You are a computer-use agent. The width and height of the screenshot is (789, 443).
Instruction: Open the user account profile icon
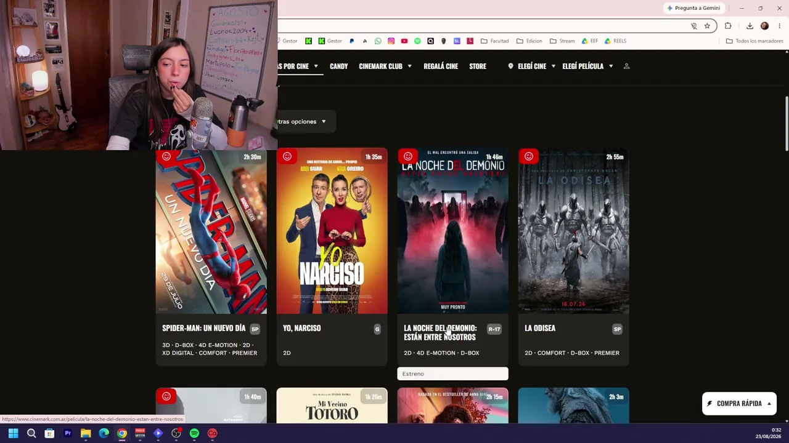(626, 66)
